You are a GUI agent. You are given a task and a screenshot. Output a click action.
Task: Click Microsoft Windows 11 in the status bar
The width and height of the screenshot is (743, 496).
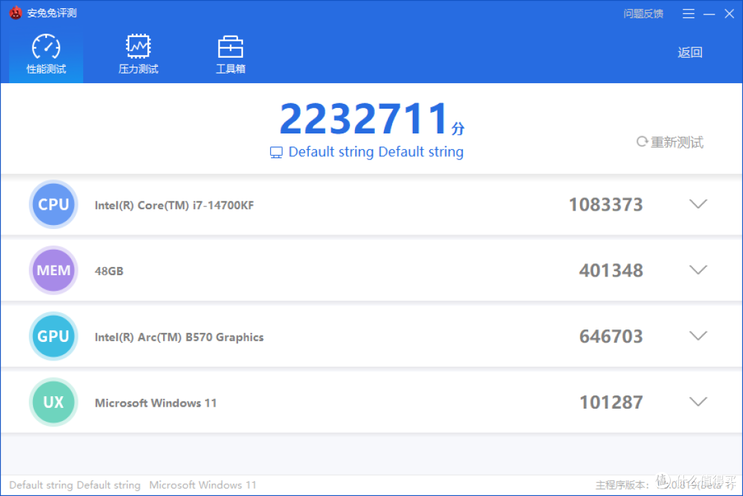(x=203, y=485)
